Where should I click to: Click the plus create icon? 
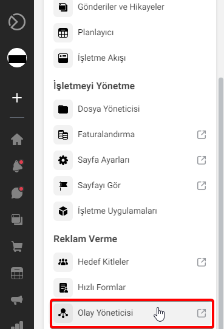tap(17, 98)
